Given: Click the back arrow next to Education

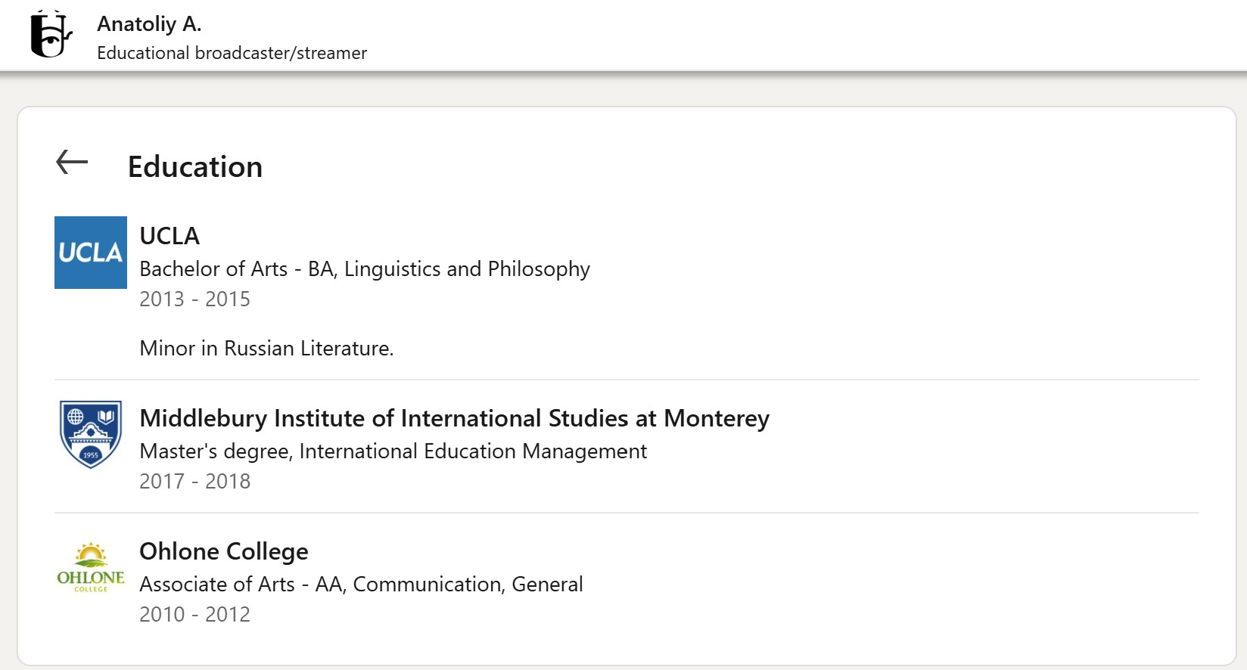Looking at the screenshot, I should pyautogui.click(x=73, y=162).
